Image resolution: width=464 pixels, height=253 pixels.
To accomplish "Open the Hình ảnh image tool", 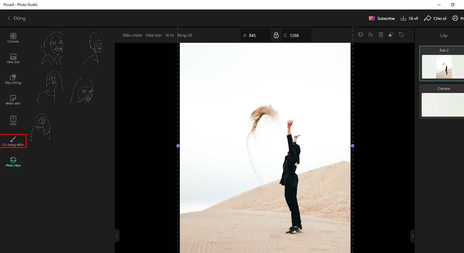I will tap(13, 59).
